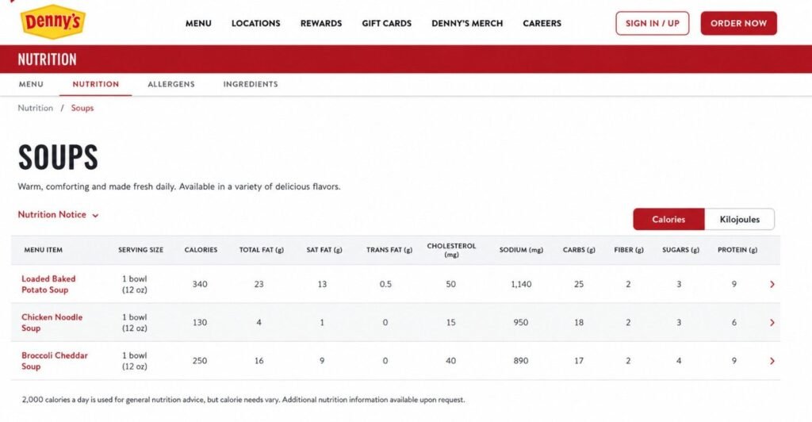
Task: Click the TRANS FAT (g) column header
Action: click(x=389, y=250)
